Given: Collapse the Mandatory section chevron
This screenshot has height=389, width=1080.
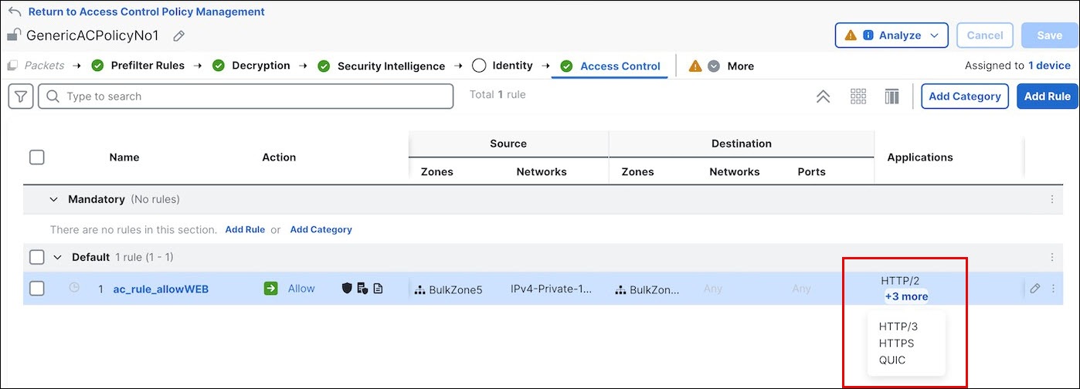Looking at the screenshot, I should tap(53, 199).
